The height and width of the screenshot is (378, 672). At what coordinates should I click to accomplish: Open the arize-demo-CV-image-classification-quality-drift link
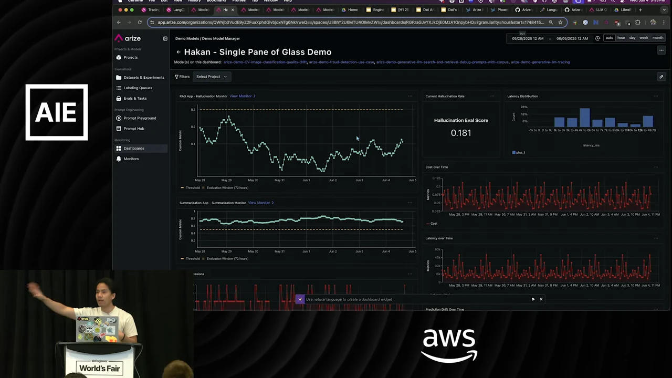point(265,62)
